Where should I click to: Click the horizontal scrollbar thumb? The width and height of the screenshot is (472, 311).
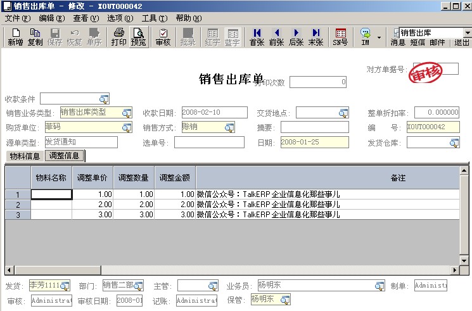(58, 270)
